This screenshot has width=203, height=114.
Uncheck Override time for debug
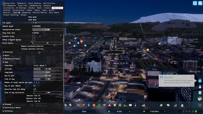click(x=35, y=89)
